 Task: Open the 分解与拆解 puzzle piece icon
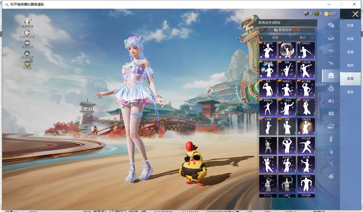pyautogui.click(x=27, y=33)
